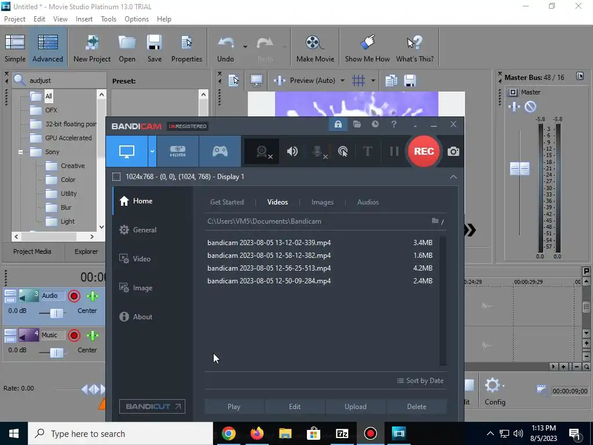
Task: Select bandicam 2023-08-05 12-58-12-382.mp4
Action: 320,256
